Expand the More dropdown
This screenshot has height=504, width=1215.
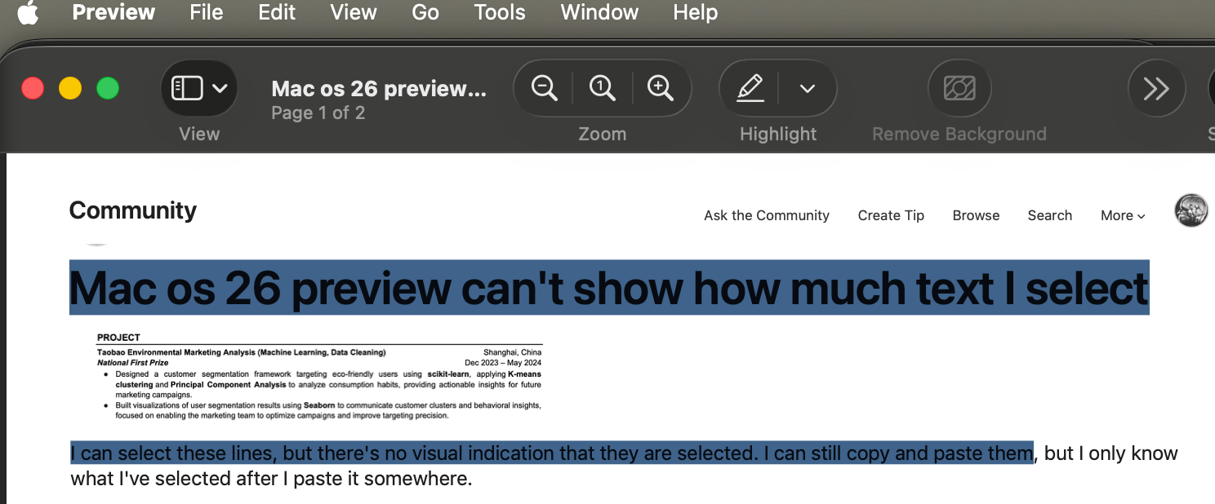pos(1123,215)
